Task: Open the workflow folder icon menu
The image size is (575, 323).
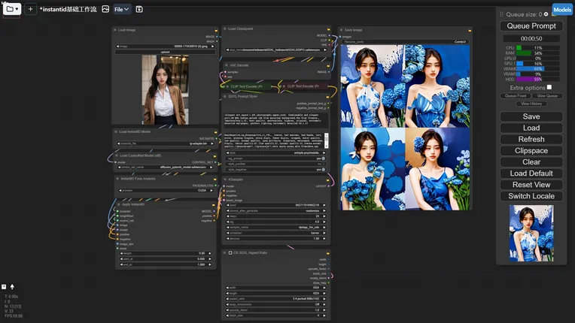Action: click(11, 9)
